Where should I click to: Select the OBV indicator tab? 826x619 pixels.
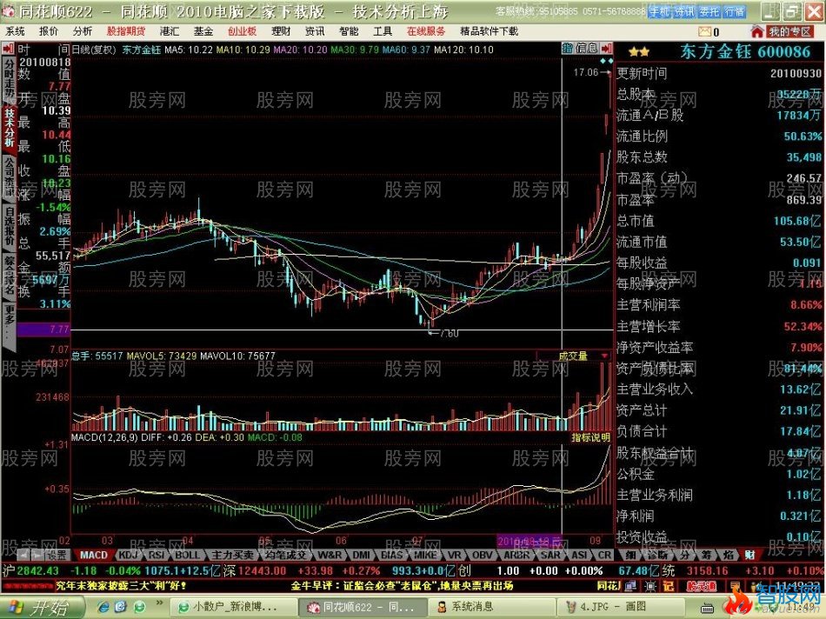(482, 555)
